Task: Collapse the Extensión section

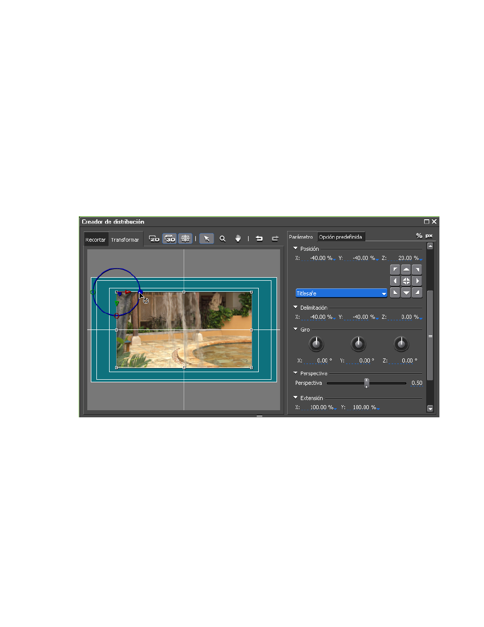Action: (295, 398)
